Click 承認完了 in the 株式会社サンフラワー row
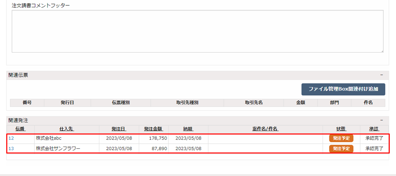The height and width of the screenshot is (176, 396). coord(374,149)
